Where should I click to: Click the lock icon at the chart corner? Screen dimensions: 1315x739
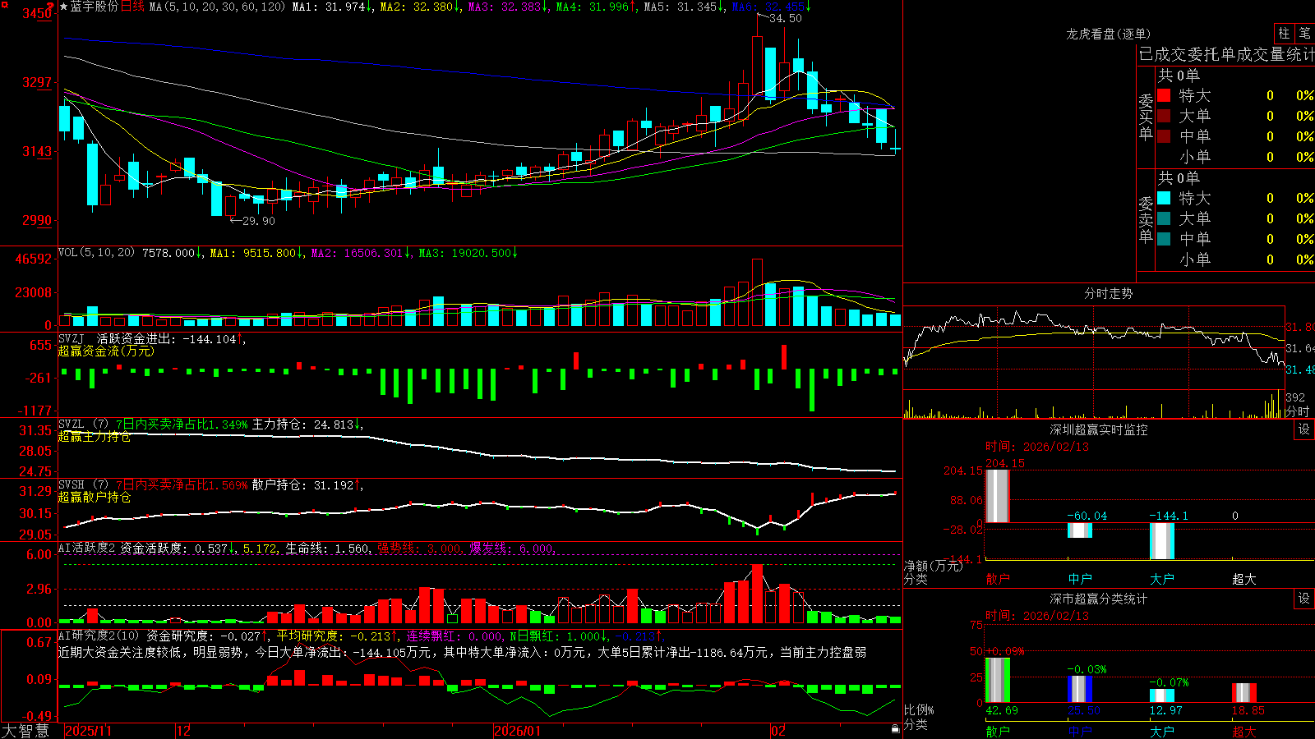click(x=896, y=728)
